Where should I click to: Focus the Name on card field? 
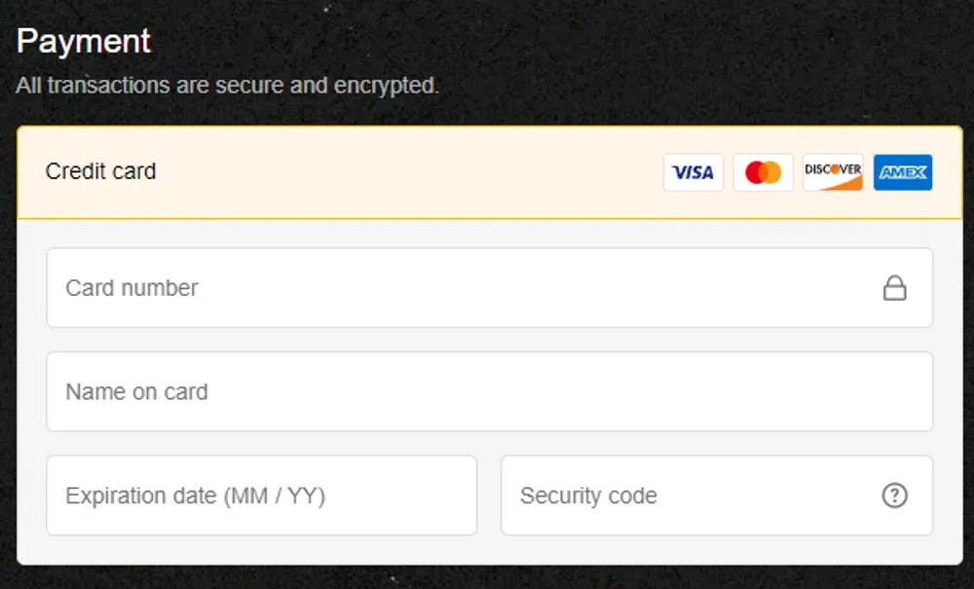click(489, 391)
